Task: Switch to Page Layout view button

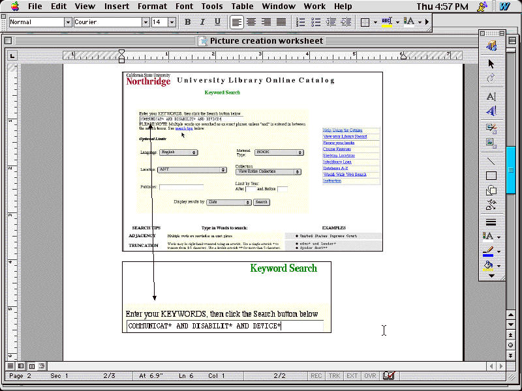Action: (31, 366)
